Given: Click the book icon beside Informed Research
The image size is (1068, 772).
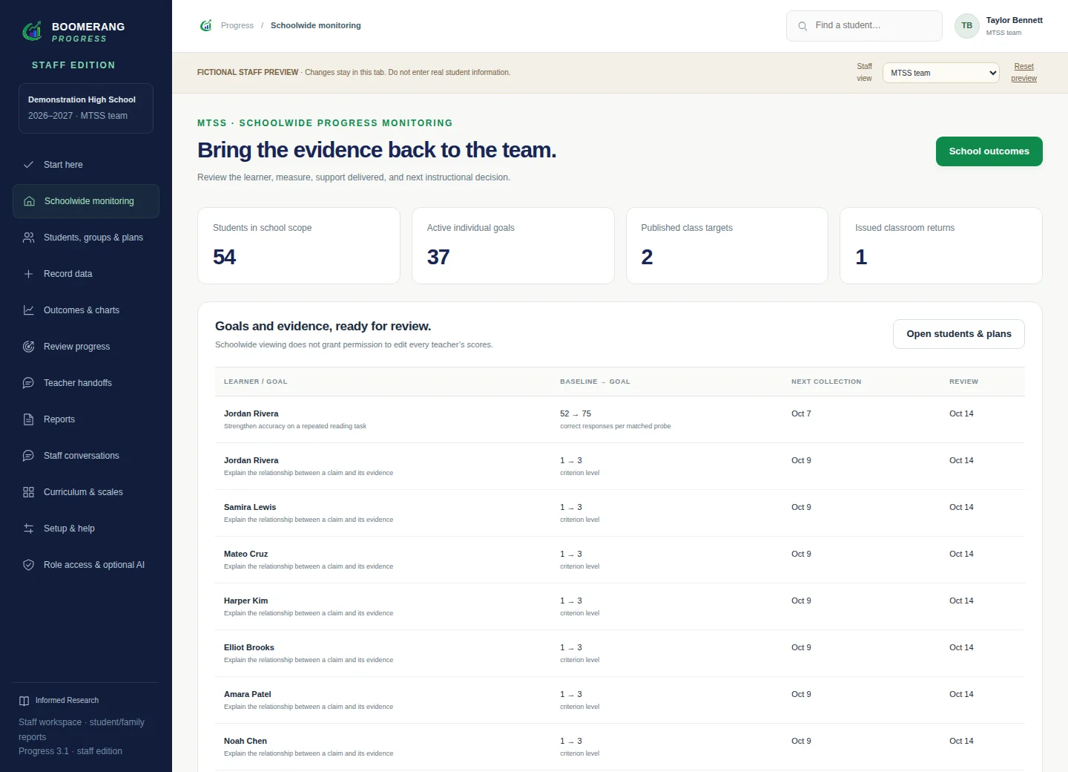Looking at the screenshot, I should pos(24,701).
